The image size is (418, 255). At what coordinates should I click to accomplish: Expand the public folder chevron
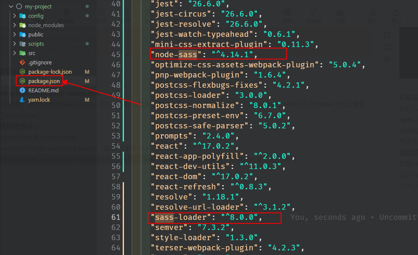[x=14, y=34]
